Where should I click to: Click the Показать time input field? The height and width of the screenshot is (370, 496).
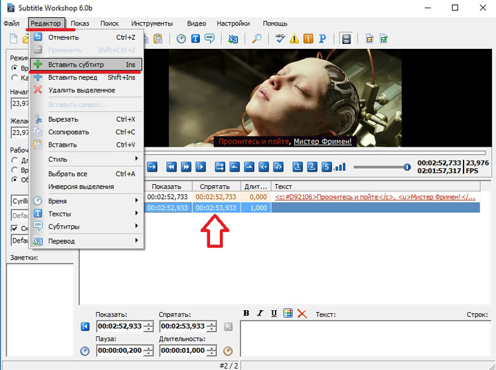point(119,326)
